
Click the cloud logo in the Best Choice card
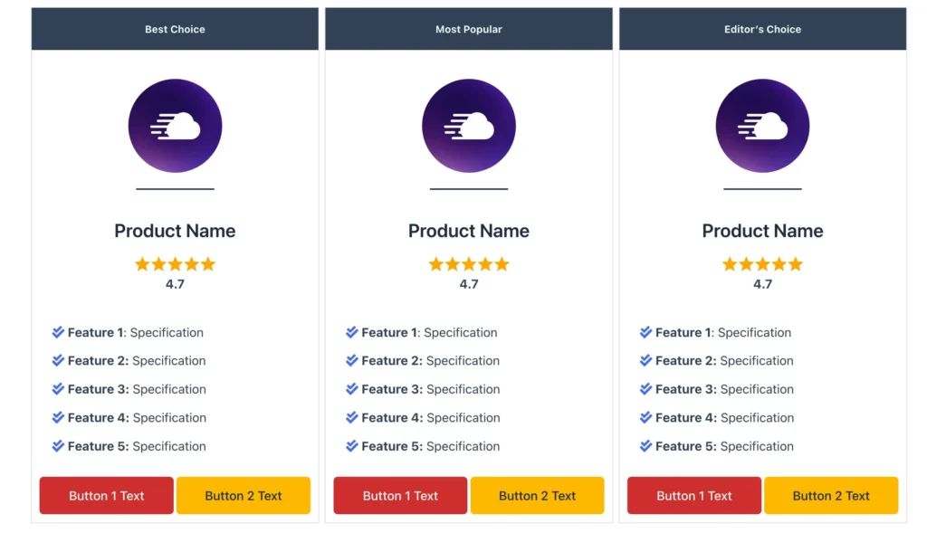tap(175, 125)
